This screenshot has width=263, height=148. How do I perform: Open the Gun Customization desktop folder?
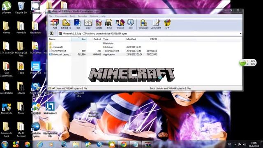coord(7,69)
